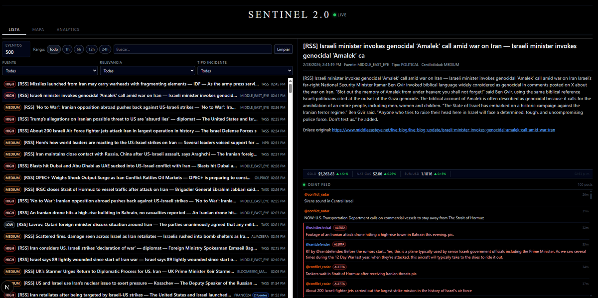The image size is (598, 298).
Task: Open the Iran retaliates FRANCE24 event
Action: coord(145,295)
